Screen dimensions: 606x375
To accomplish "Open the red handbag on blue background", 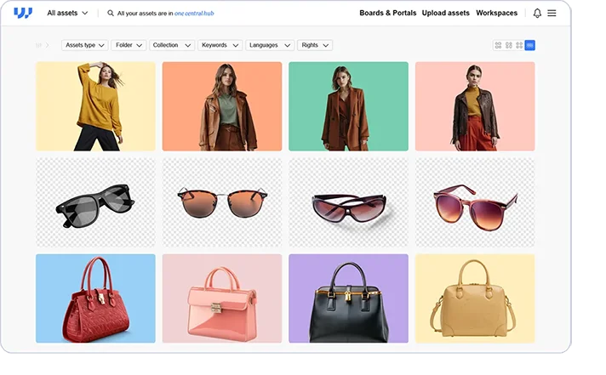I will 95,298.
